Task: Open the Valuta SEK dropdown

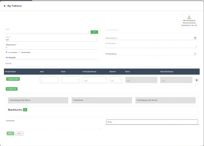Action: click(x=52, y=40)
